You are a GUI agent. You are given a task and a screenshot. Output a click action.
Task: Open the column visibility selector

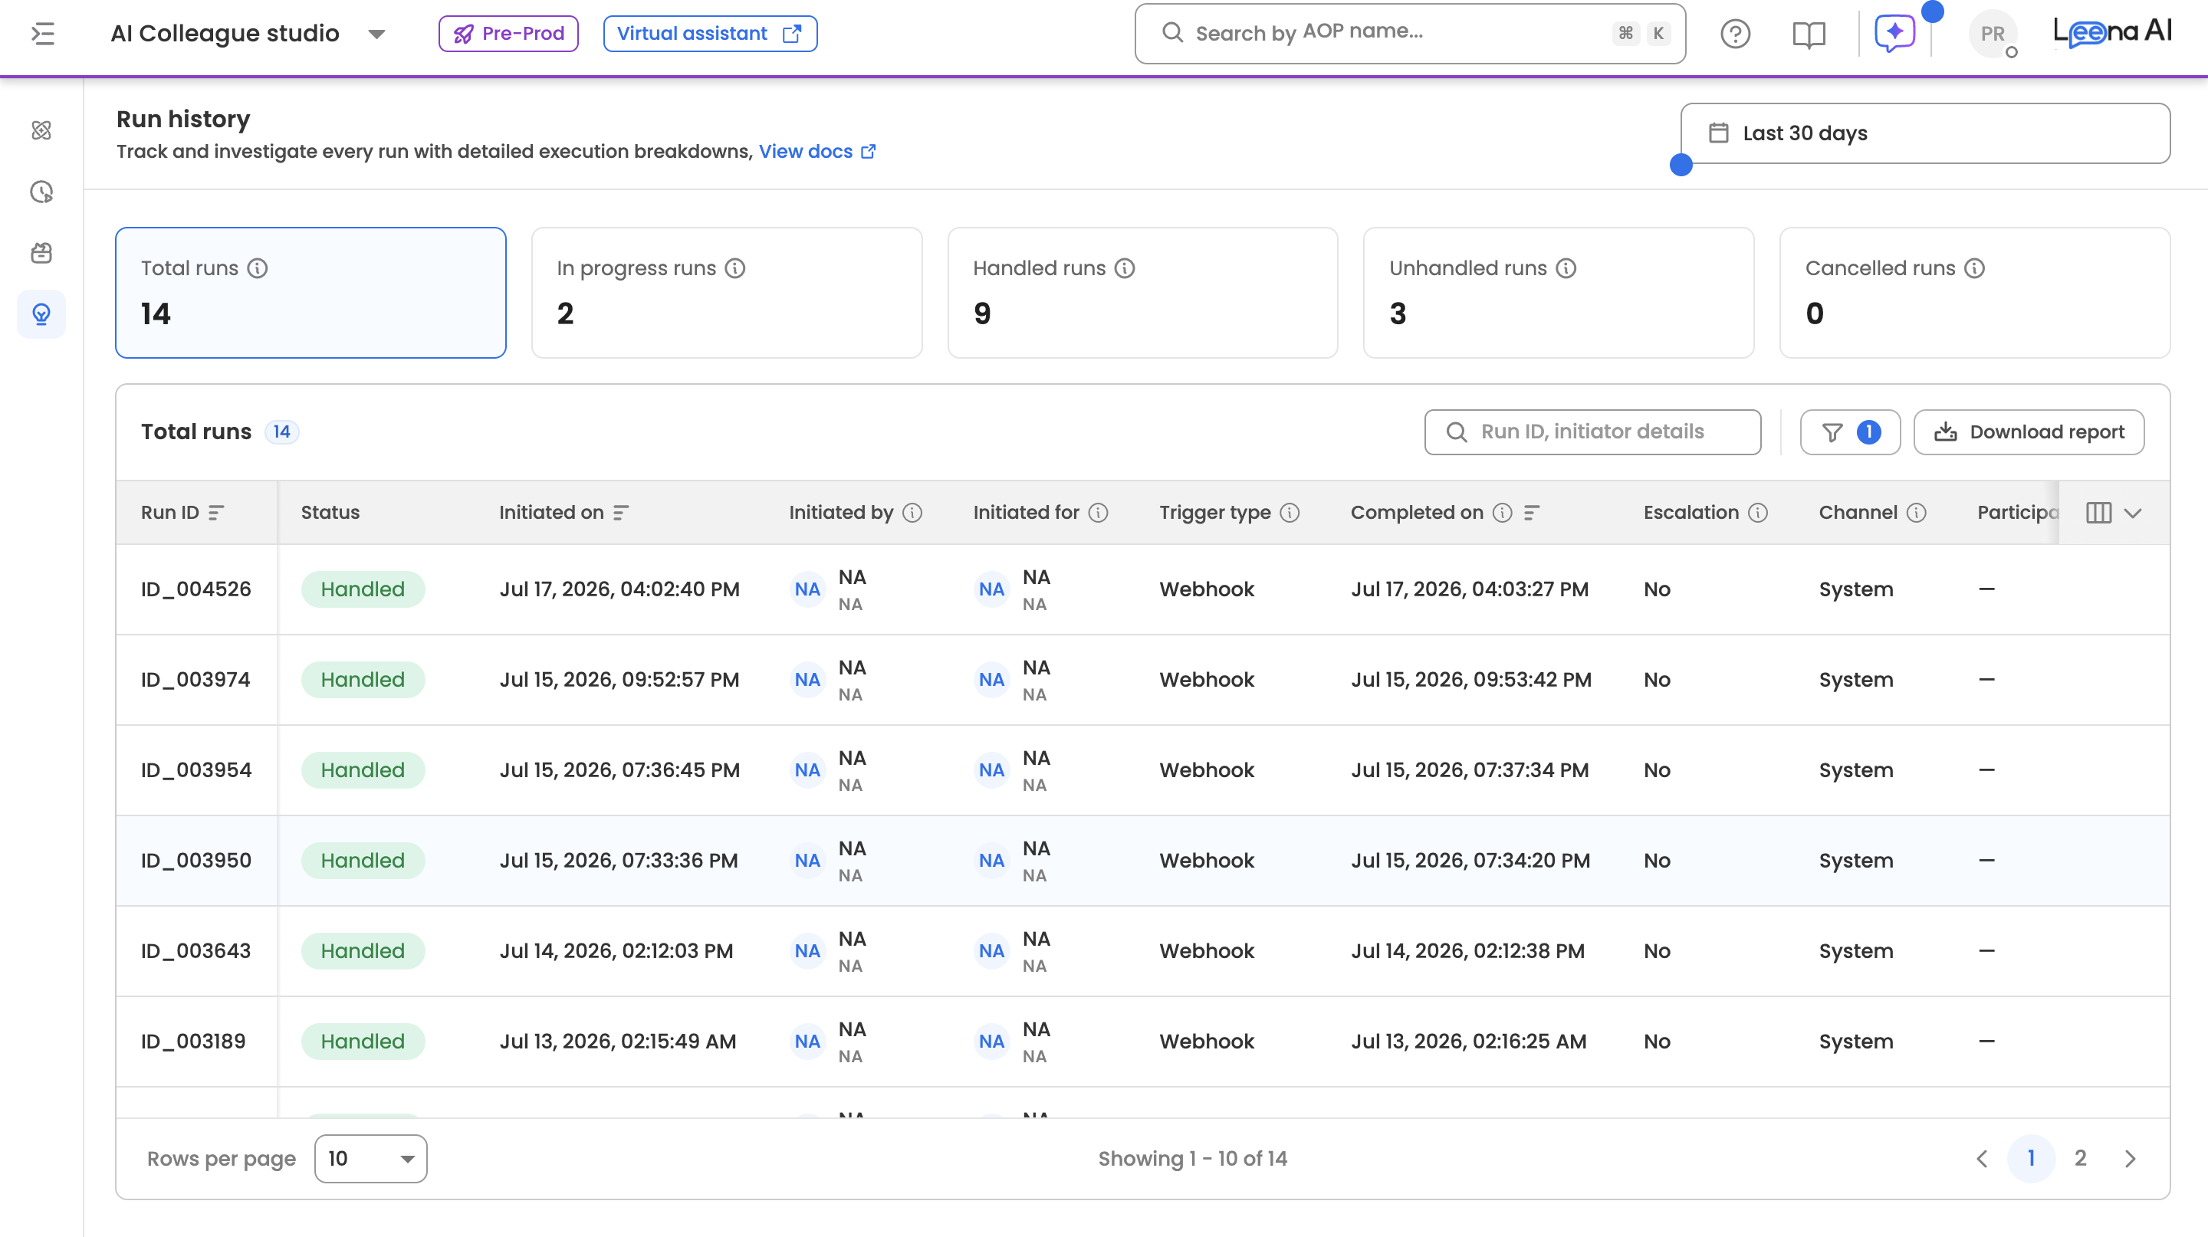(x=2114, y=512)
